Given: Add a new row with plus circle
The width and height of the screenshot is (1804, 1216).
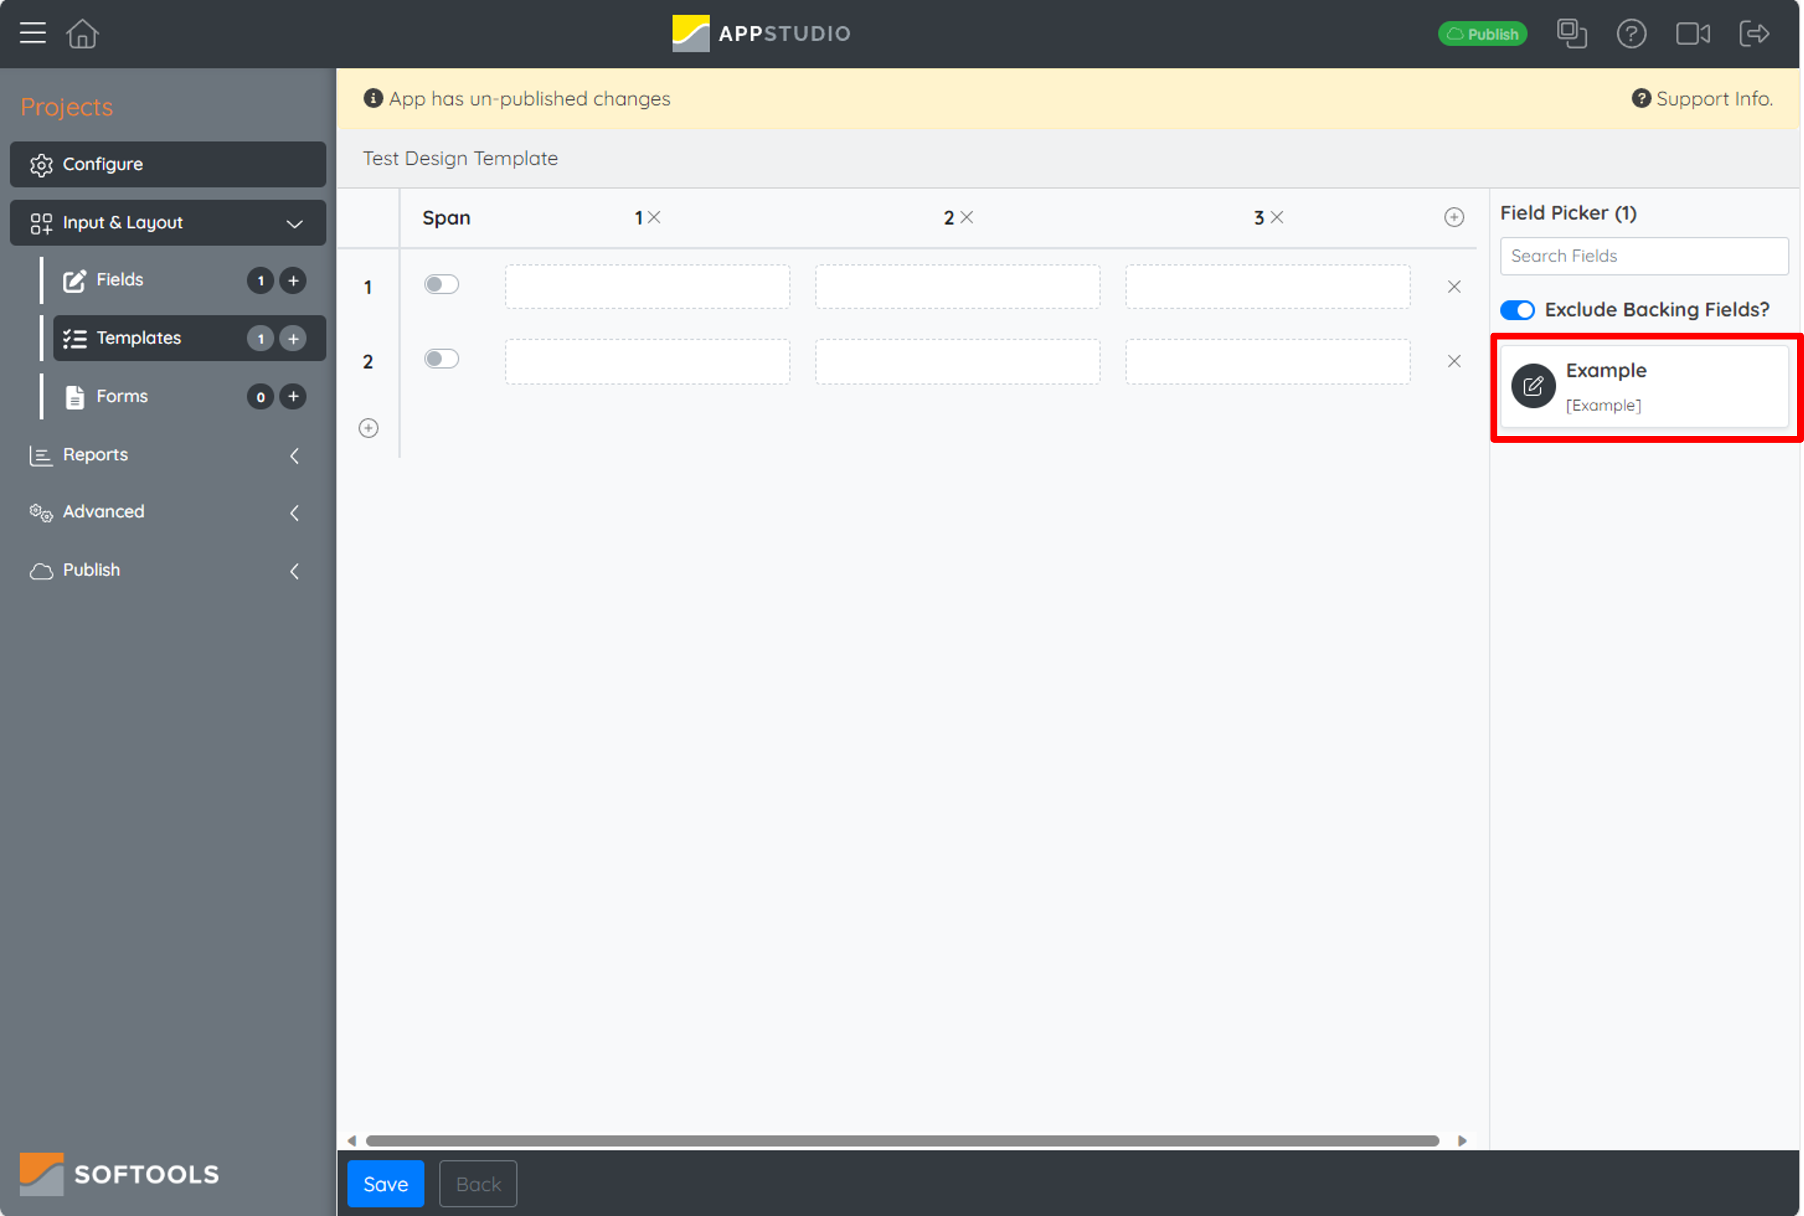Looking at the screenshot, I should (369, 428).
